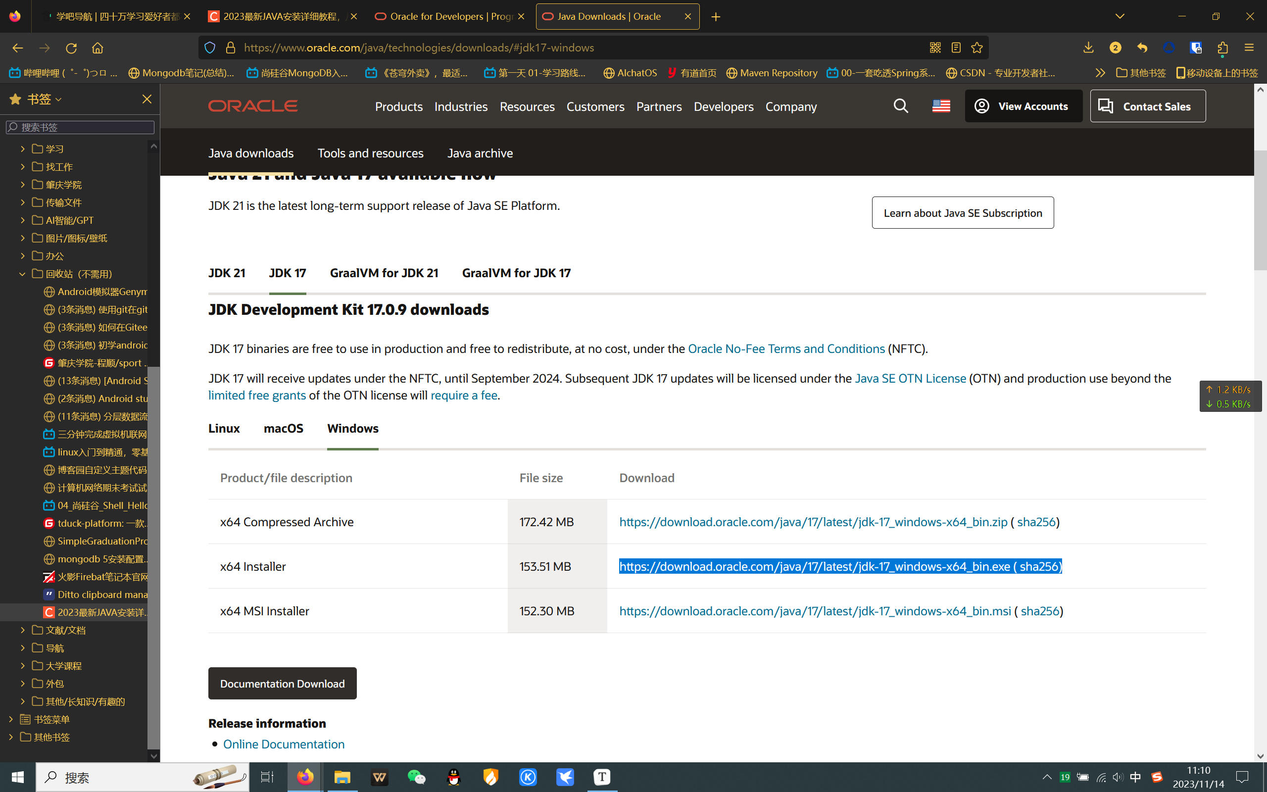Bookmark this page with the star icon

point(976,48)
